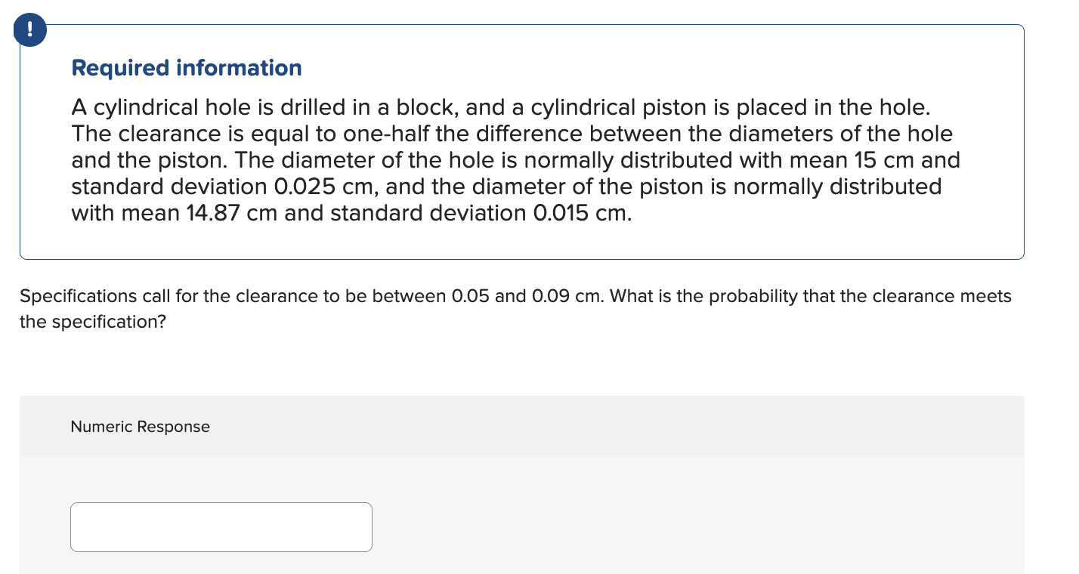
Task: Select the Numeric Response section header
Action: click(x=140, y=427)
